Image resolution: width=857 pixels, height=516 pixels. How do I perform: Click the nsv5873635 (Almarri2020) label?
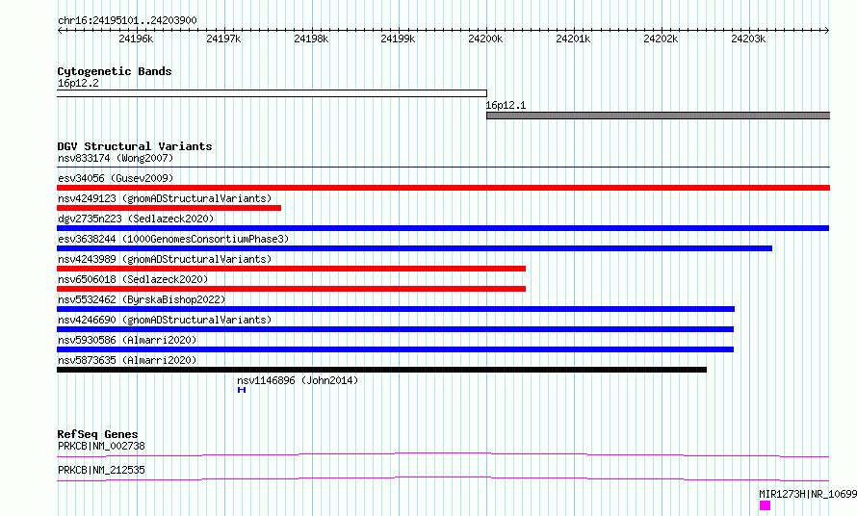127,360
